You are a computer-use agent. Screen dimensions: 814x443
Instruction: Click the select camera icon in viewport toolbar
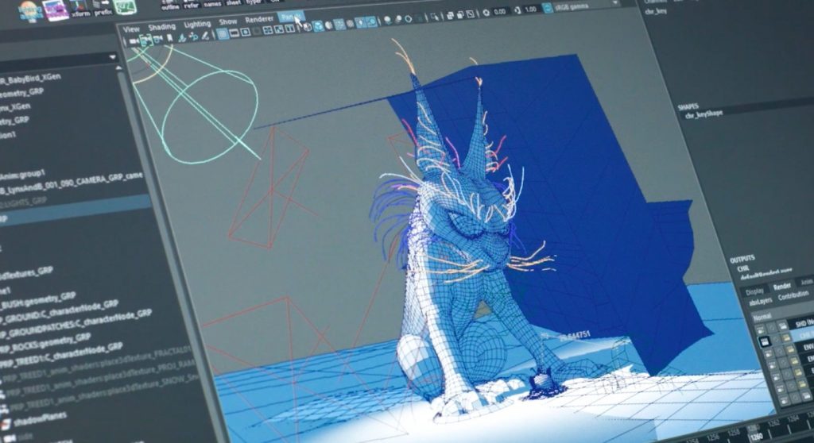[132, 40]
